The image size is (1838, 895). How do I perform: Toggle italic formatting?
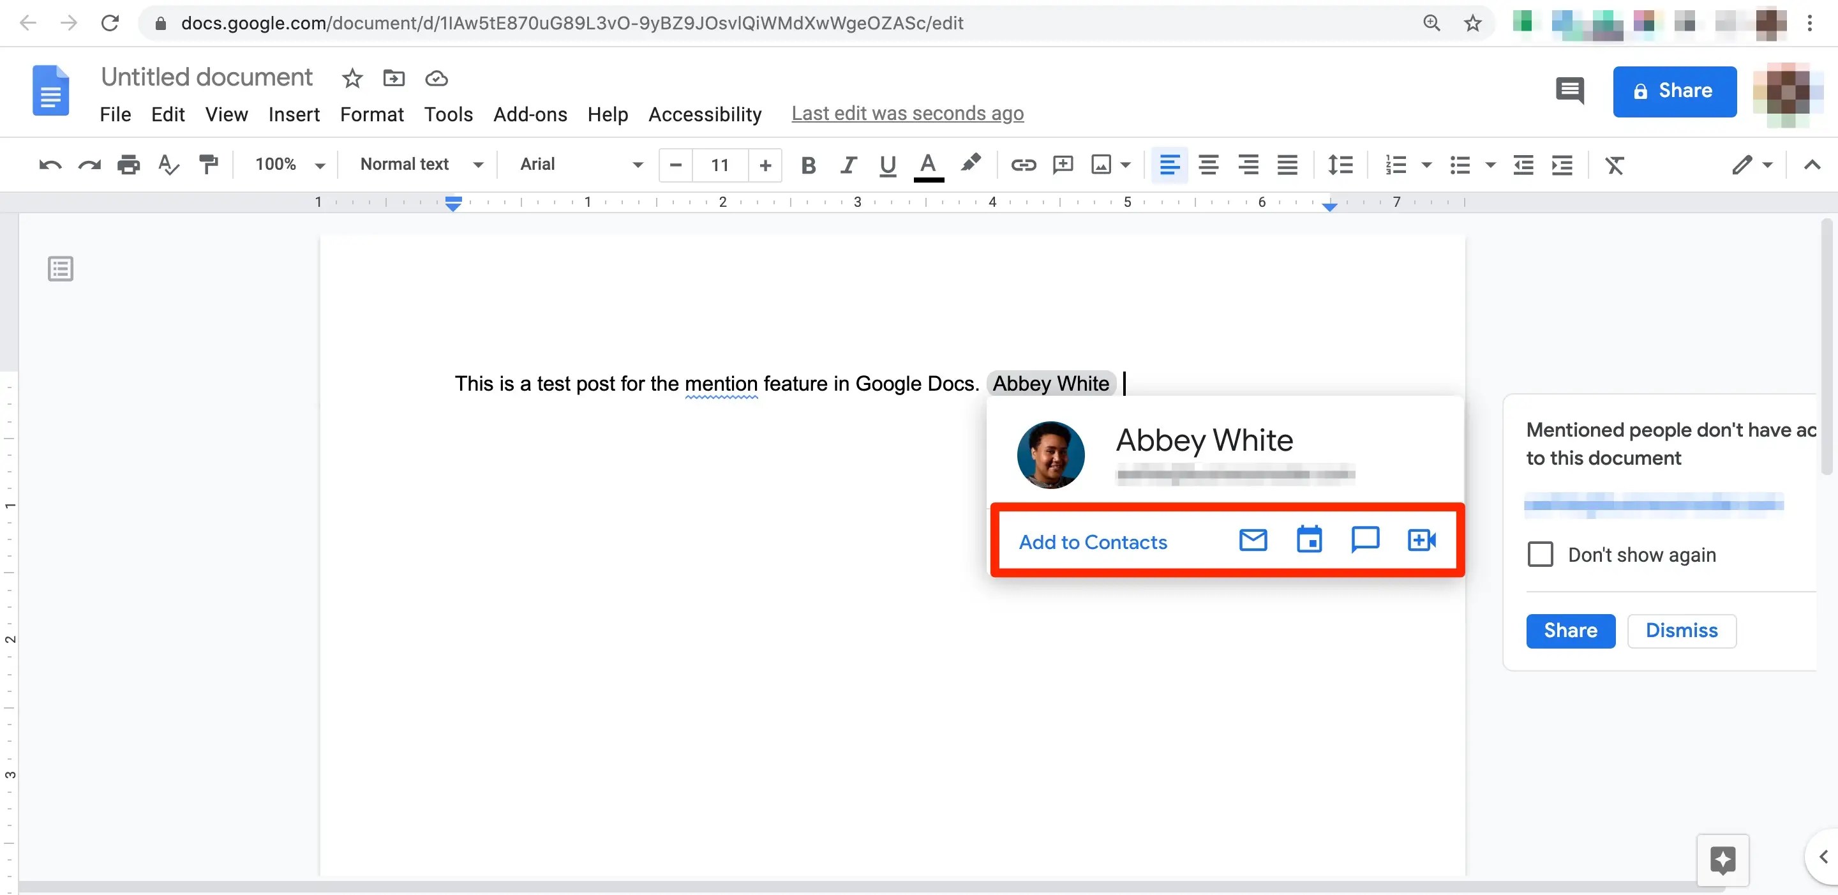tap(848, 165)
